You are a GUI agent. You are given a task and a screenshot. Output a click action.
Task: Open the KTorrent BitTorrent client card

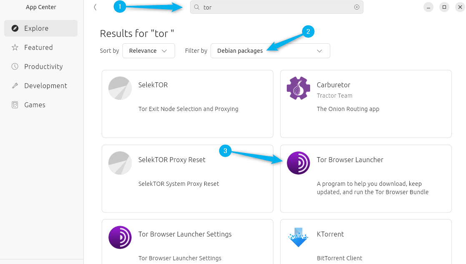pos(366,242)
